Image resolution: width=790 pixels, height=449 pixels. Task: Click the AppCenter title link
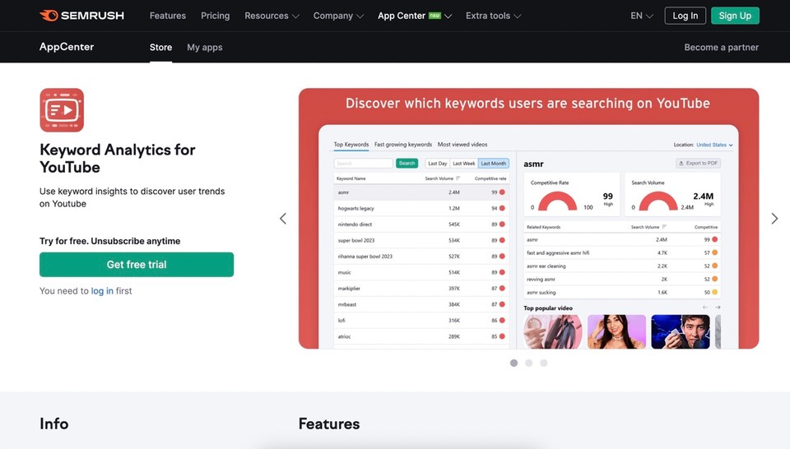point(67,47)
